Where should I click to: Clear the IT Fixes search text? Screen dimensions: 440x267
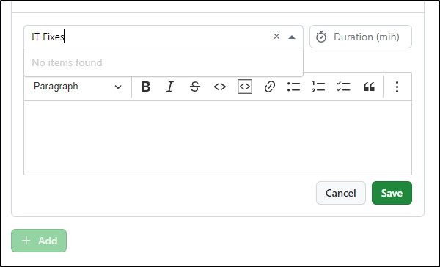(x=276, y=37)
